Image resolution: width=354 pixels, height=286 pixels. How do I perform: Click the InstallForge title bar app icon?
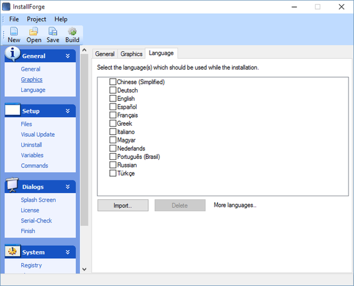point(6,7)
